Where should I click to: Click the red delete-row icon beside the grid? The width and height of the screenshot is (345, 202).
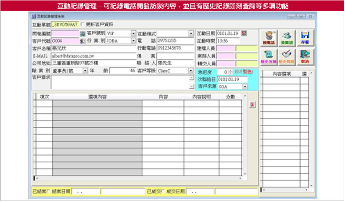(252, 105)
